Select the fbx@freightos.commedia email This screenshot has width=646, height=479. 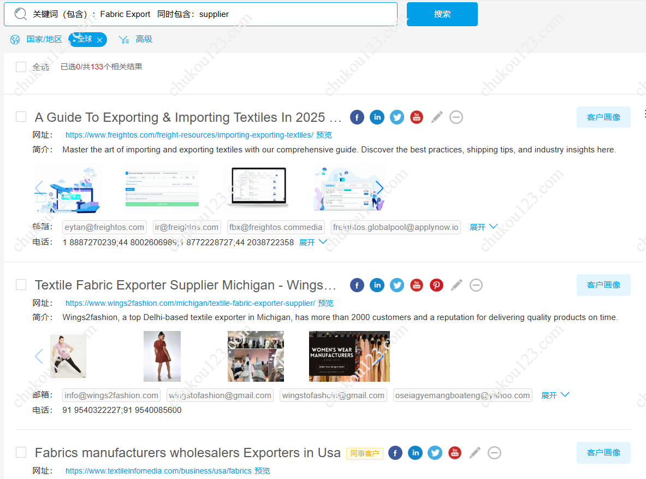pyautogui.click(x=276, y=227)
